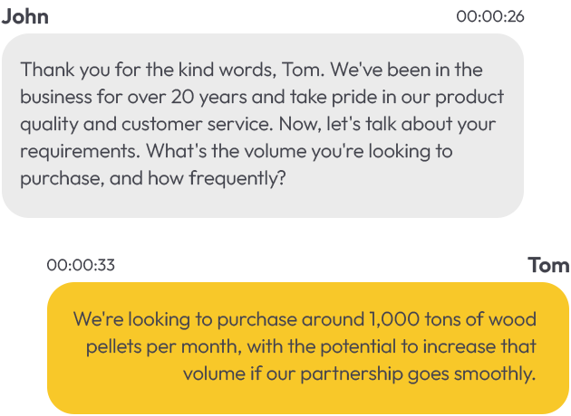Click "We're looking" at start of Tom's reply
571x416 pixels.
(131, 320)
